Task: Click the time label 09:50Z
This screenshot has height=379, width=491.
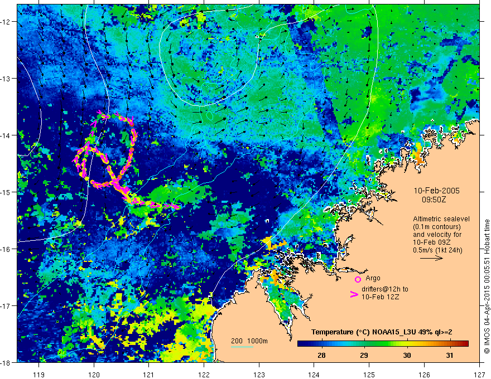Action: click(x=434, y=199)
